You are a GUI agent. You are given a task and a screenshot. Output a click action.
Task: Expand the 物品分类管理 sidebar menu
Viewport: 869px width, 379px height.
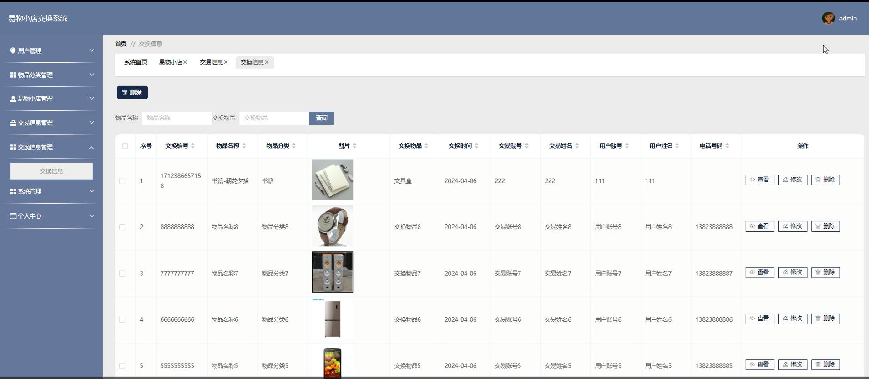[x=51, y=75]
